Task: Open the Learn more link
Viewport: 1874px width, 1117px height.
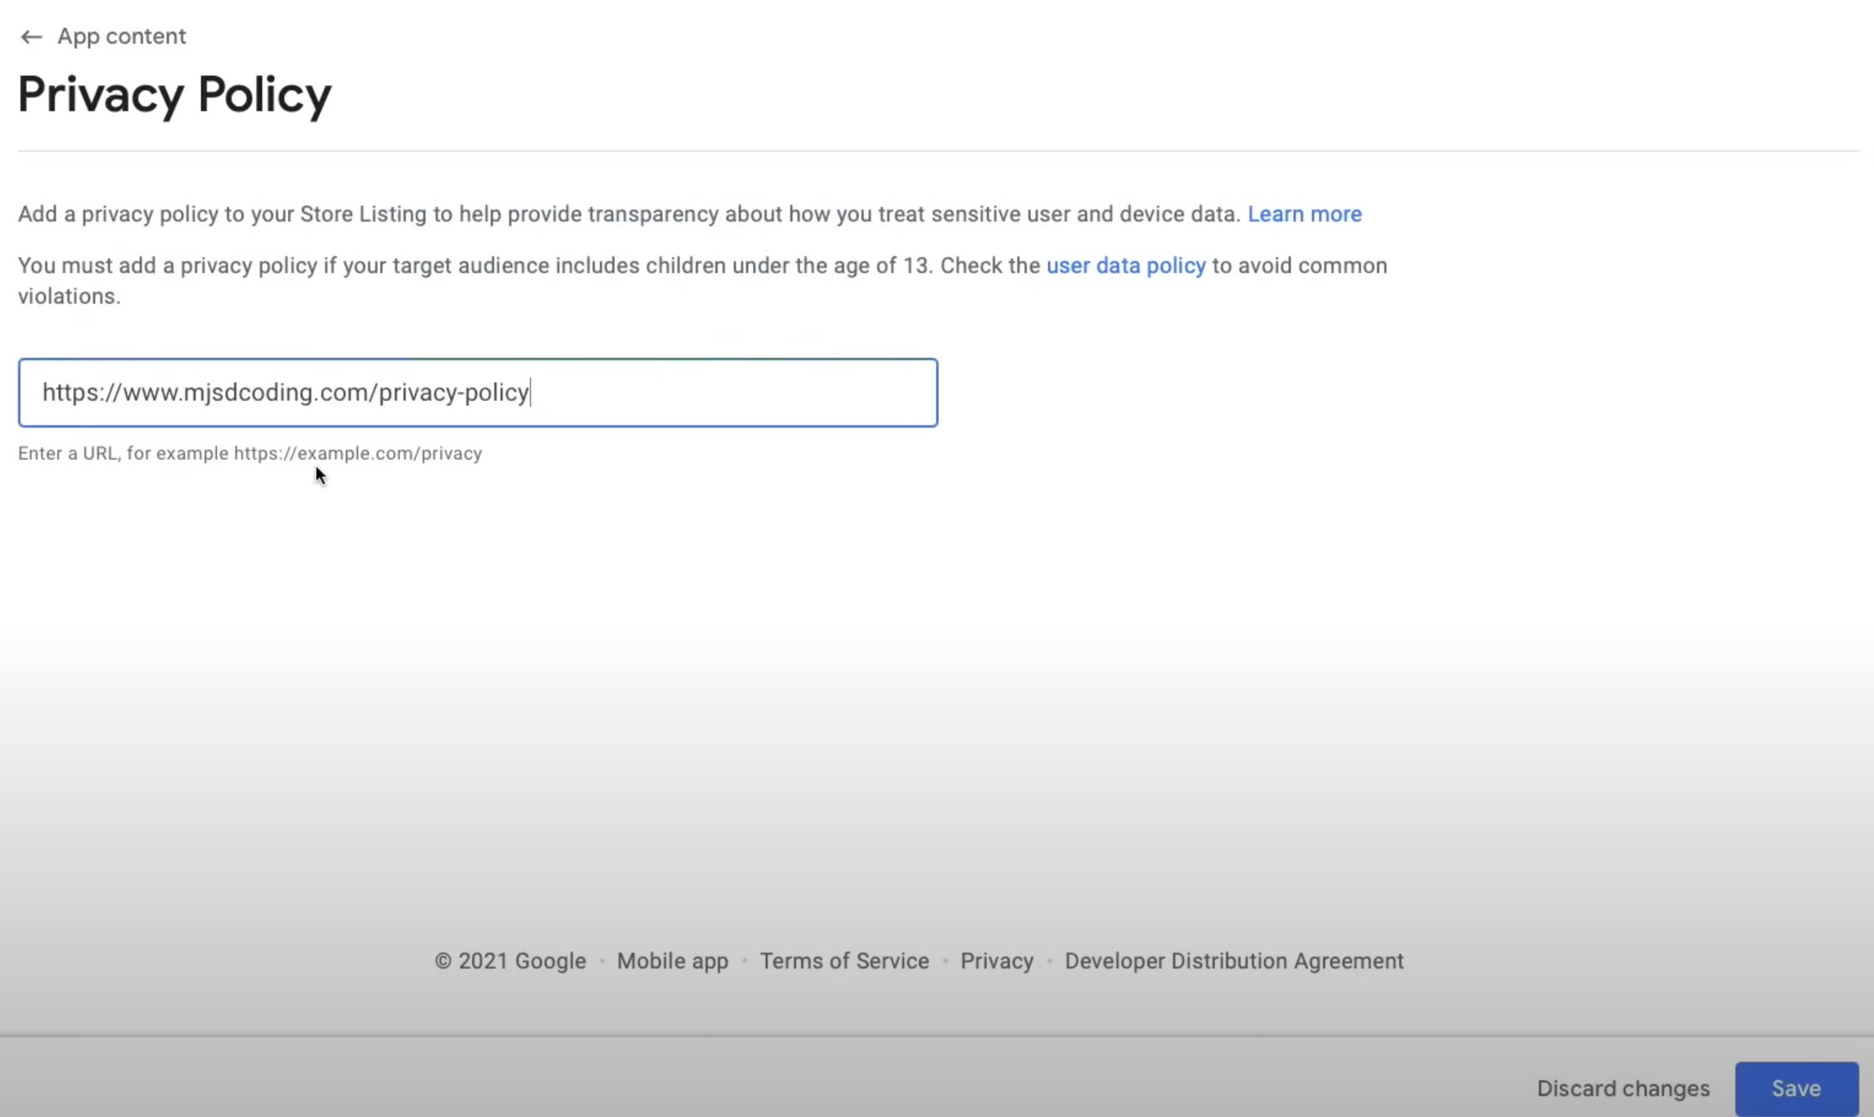Action: 1304,214
